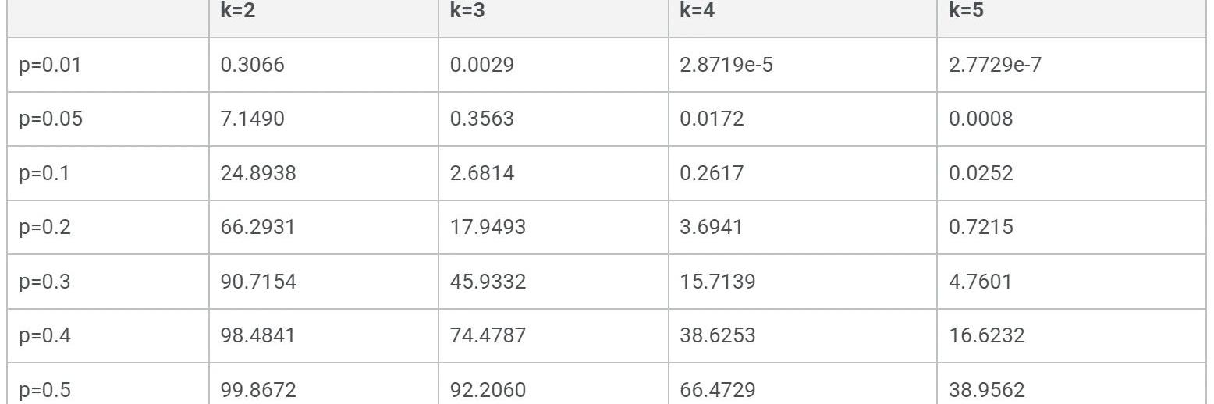Click the k=4 column header
This screenshot has height=404, width=1214.
(803, 18)
